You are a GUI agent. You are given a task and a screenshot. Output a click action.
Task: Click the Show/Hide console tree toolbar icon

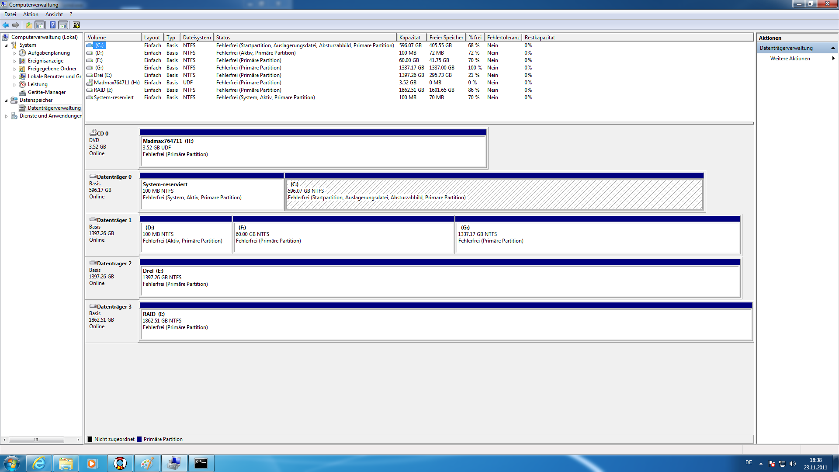tap(40, 25)
